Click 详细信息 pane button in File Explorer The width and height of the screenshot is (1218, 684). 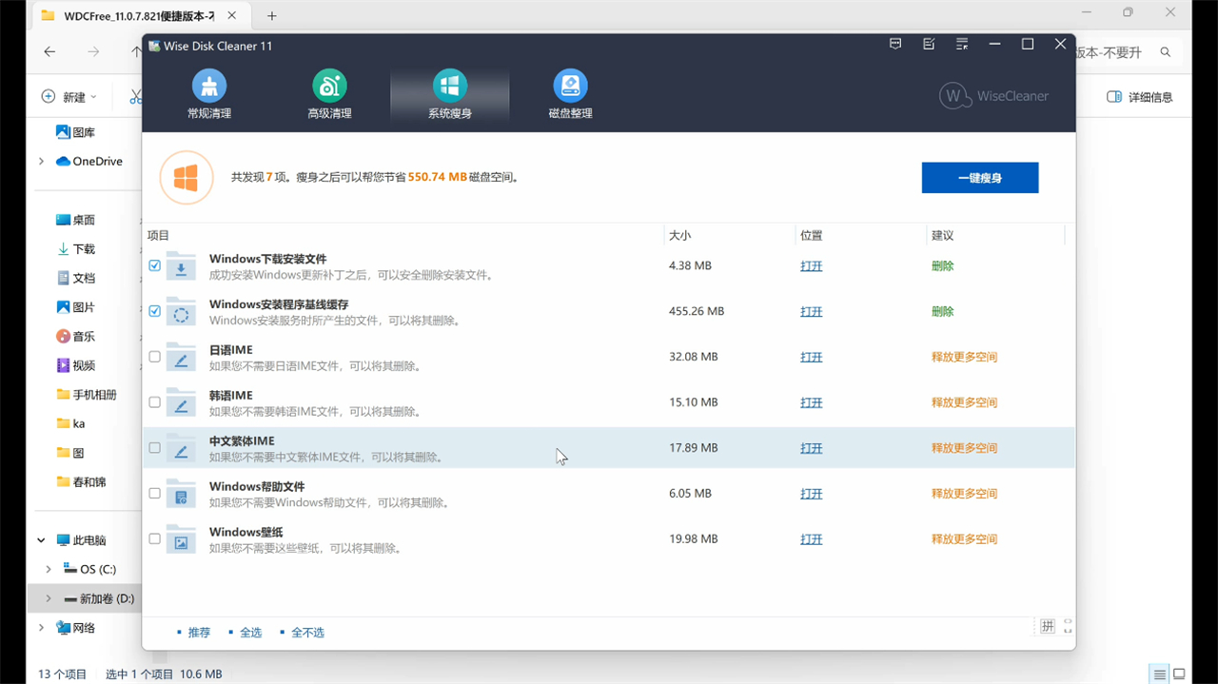1140,97
